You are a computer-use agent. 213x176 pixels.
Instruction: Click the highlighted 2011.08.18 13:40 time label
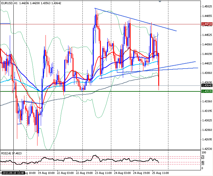[13, 173]
